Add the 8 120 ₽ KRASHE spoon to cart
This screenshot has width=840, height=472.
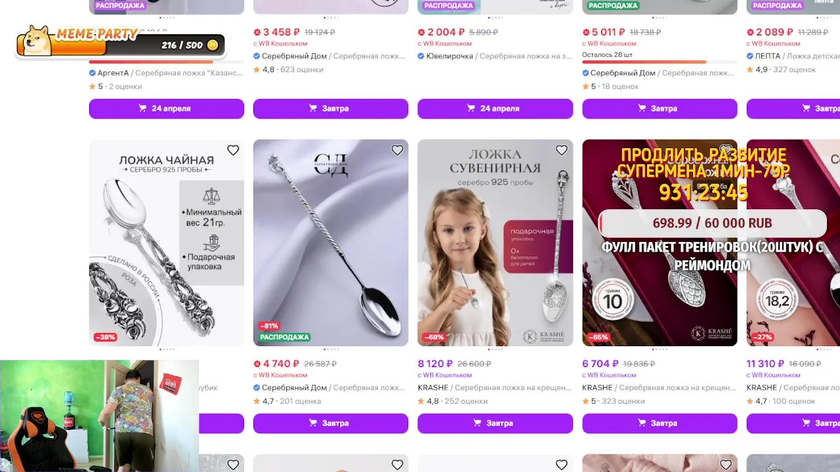tap(495, 423)
